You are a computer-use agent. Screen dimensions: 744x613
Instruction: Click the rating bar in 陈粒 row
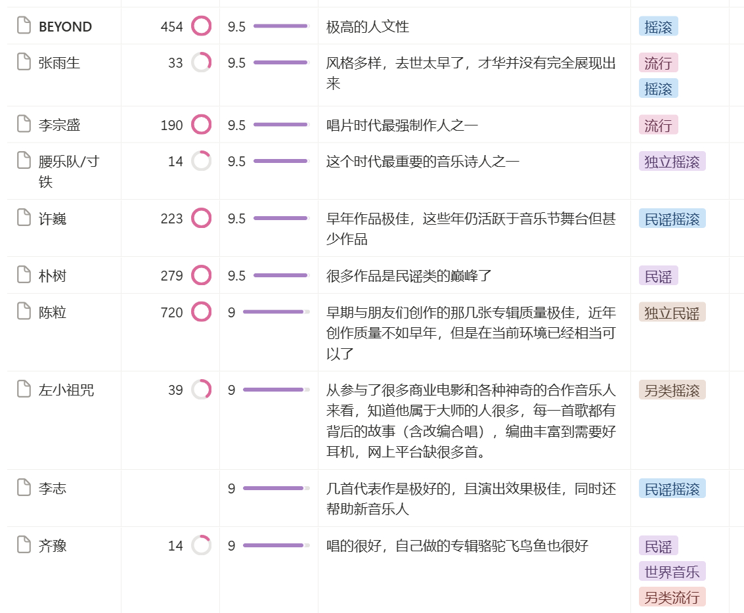point(276,312)
